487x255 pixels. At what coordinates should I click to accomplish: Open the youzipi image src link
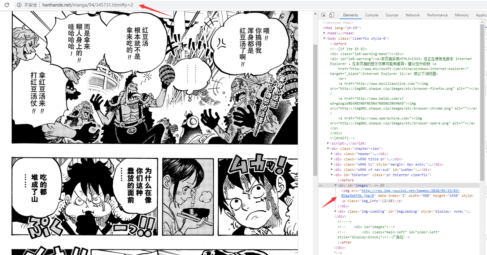click(410, 191)
